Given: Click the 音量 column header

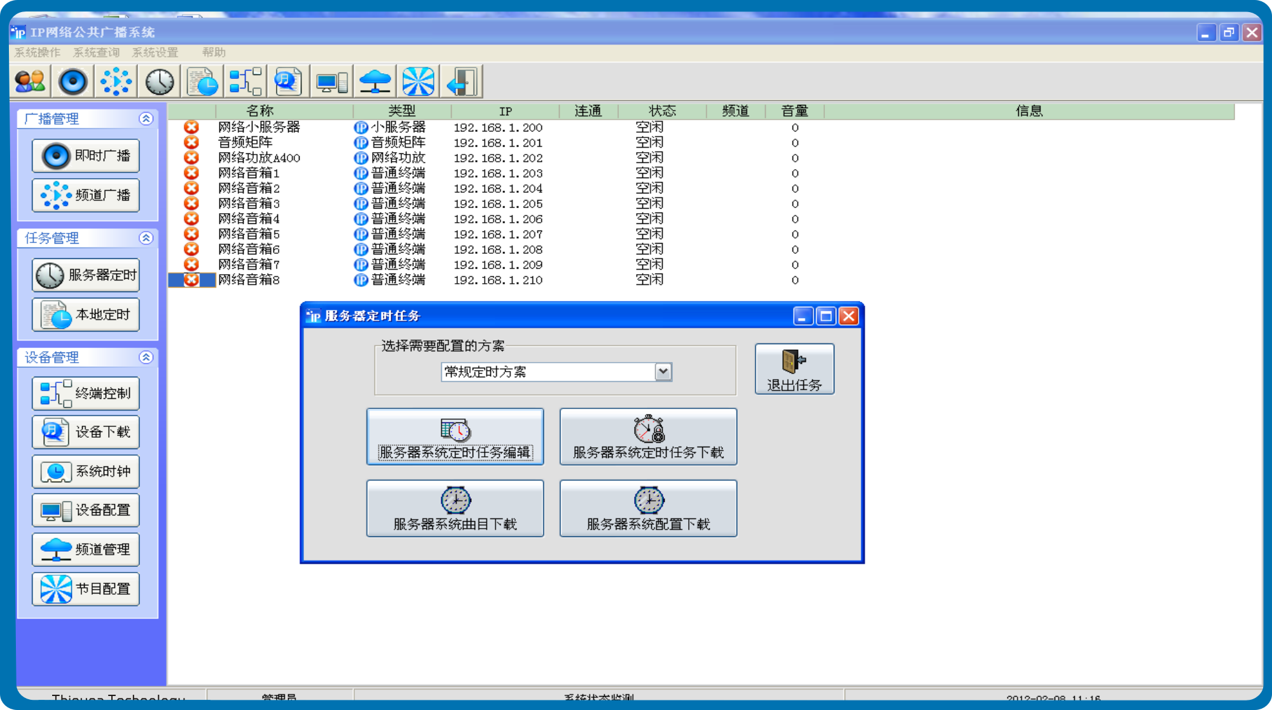Looking at the screenshot, I should coord(794,111).
